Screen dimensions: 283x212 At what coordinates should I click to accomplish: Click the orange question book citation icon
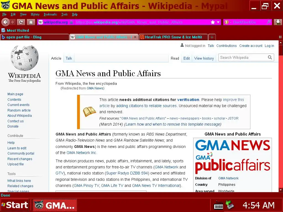(90, 112)
